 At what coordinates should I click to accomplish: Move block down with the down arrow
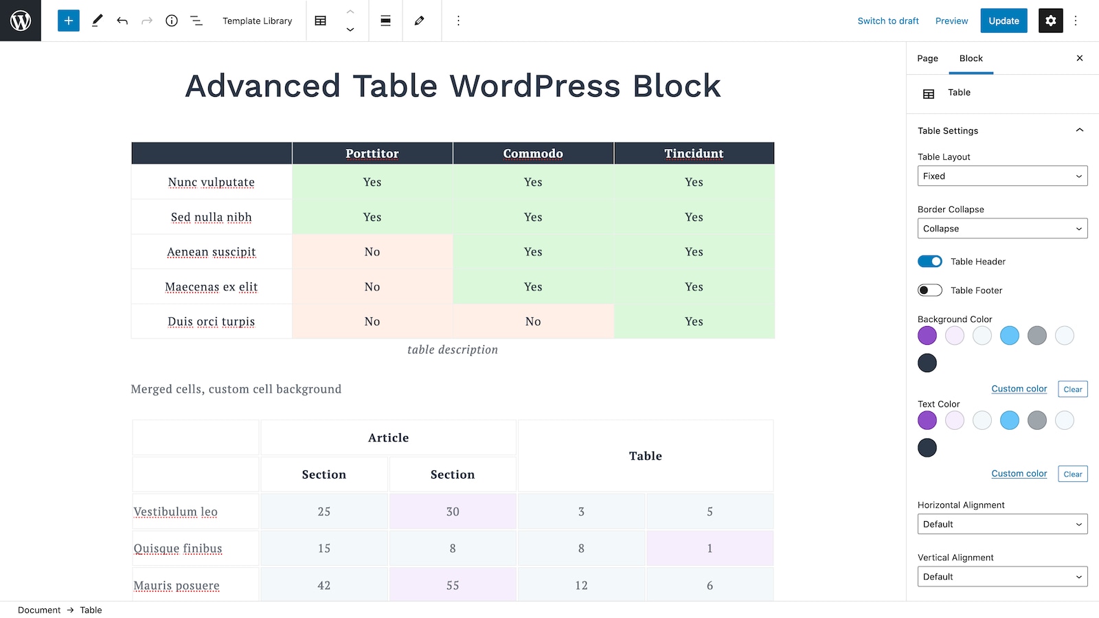[x=350, y=30]
